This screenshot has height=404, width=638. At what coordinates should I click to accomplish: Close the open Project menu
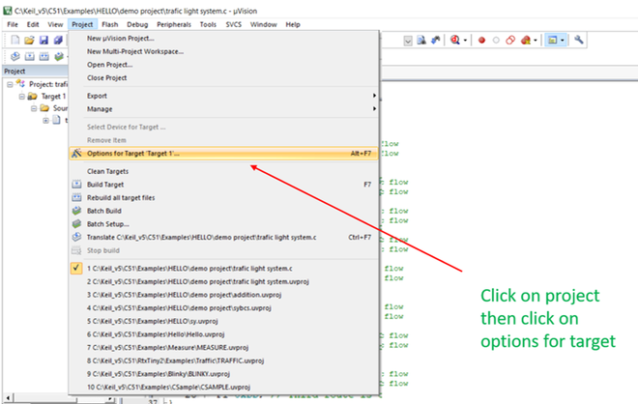82,24
